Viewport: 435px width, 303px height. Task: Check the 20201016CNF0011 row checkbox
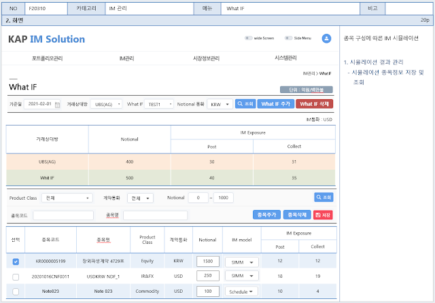pos(16,277)
